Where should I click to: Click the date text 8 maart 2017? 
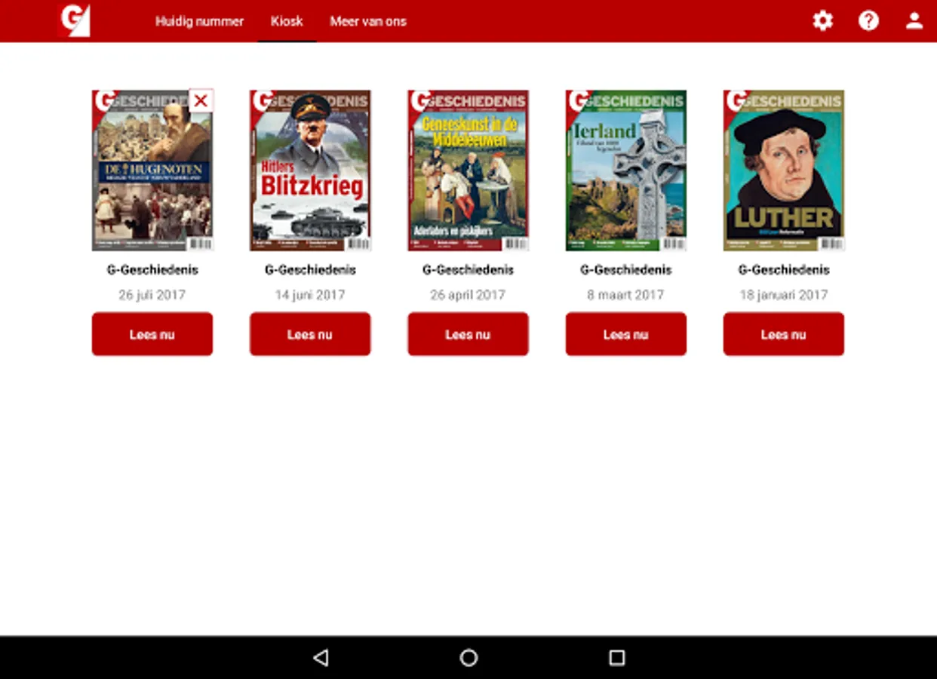click(x=626, y=295)
